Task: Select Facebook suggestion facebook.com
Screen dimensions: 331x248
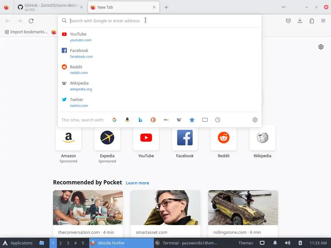Action: [x=160, y=53]
